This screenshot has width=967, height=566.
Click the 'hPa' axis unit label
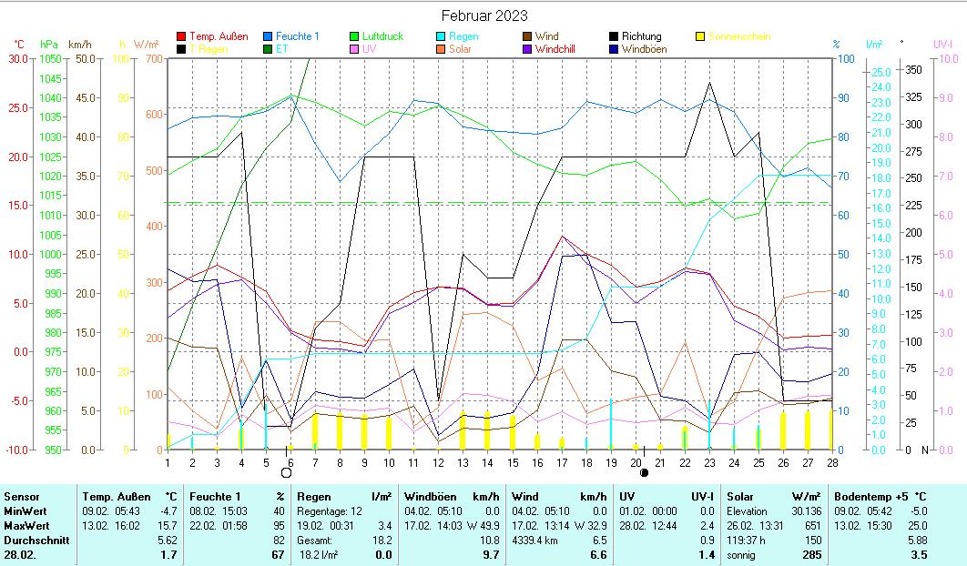(x=49, y=45)
